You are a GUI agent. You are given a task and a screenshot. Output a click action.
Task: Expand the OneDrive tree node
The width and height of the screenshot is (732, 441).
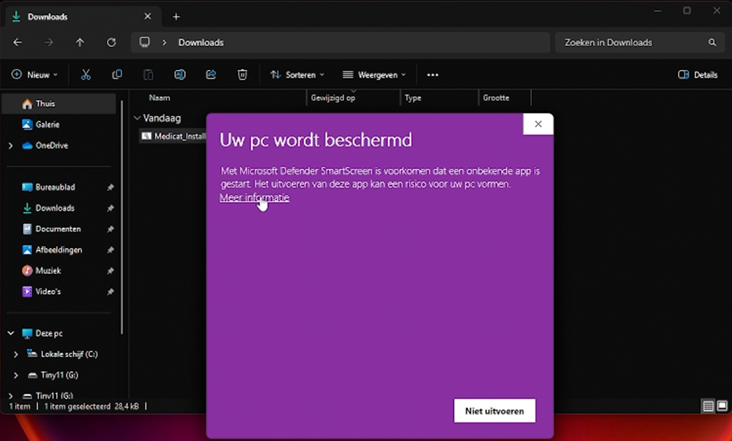10,145
